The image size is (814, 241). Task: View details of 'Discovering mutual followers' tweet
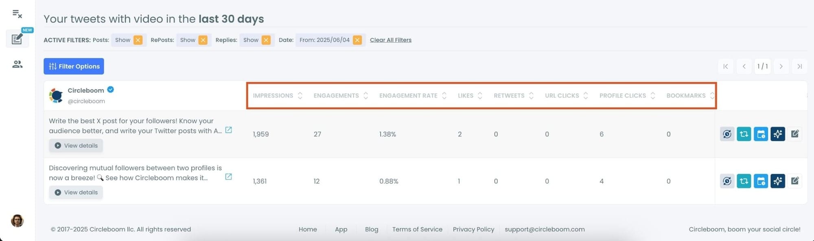pyautogui.click(x=76, y=193)
